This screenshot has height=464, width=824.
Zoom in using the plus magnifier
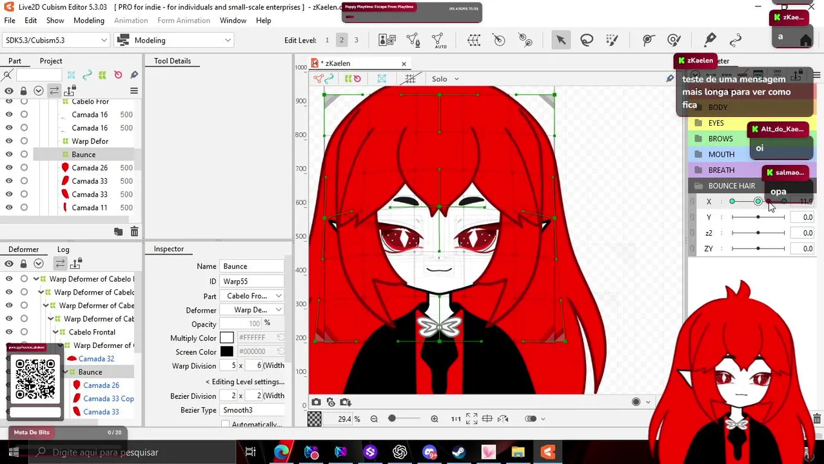pos(435,419)
